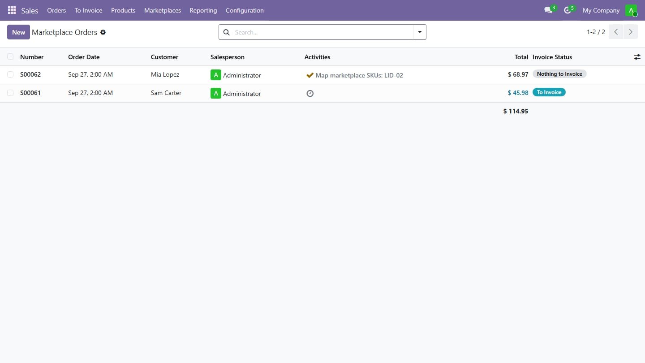Select the checkbox for order S00061
This screenshot has height=363, width=645.
click(x=10, y=93)
